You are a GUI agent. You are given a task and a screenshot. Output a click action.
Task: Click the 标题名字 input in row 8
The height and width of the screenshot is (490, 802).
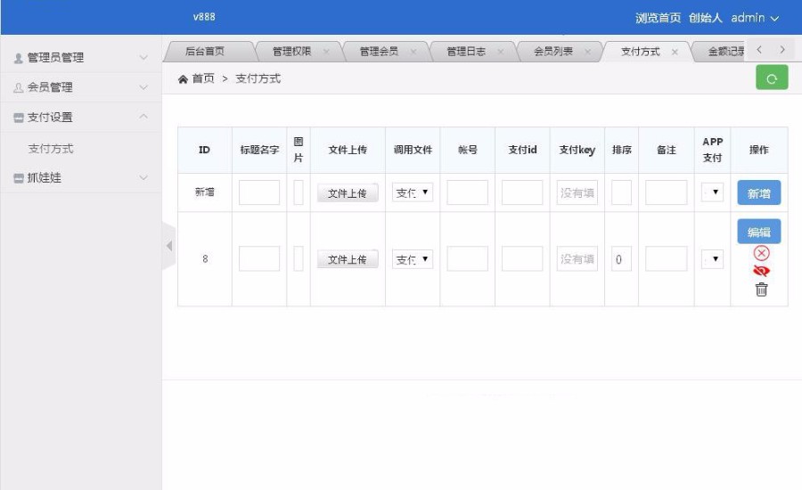(x=258, y=259)
